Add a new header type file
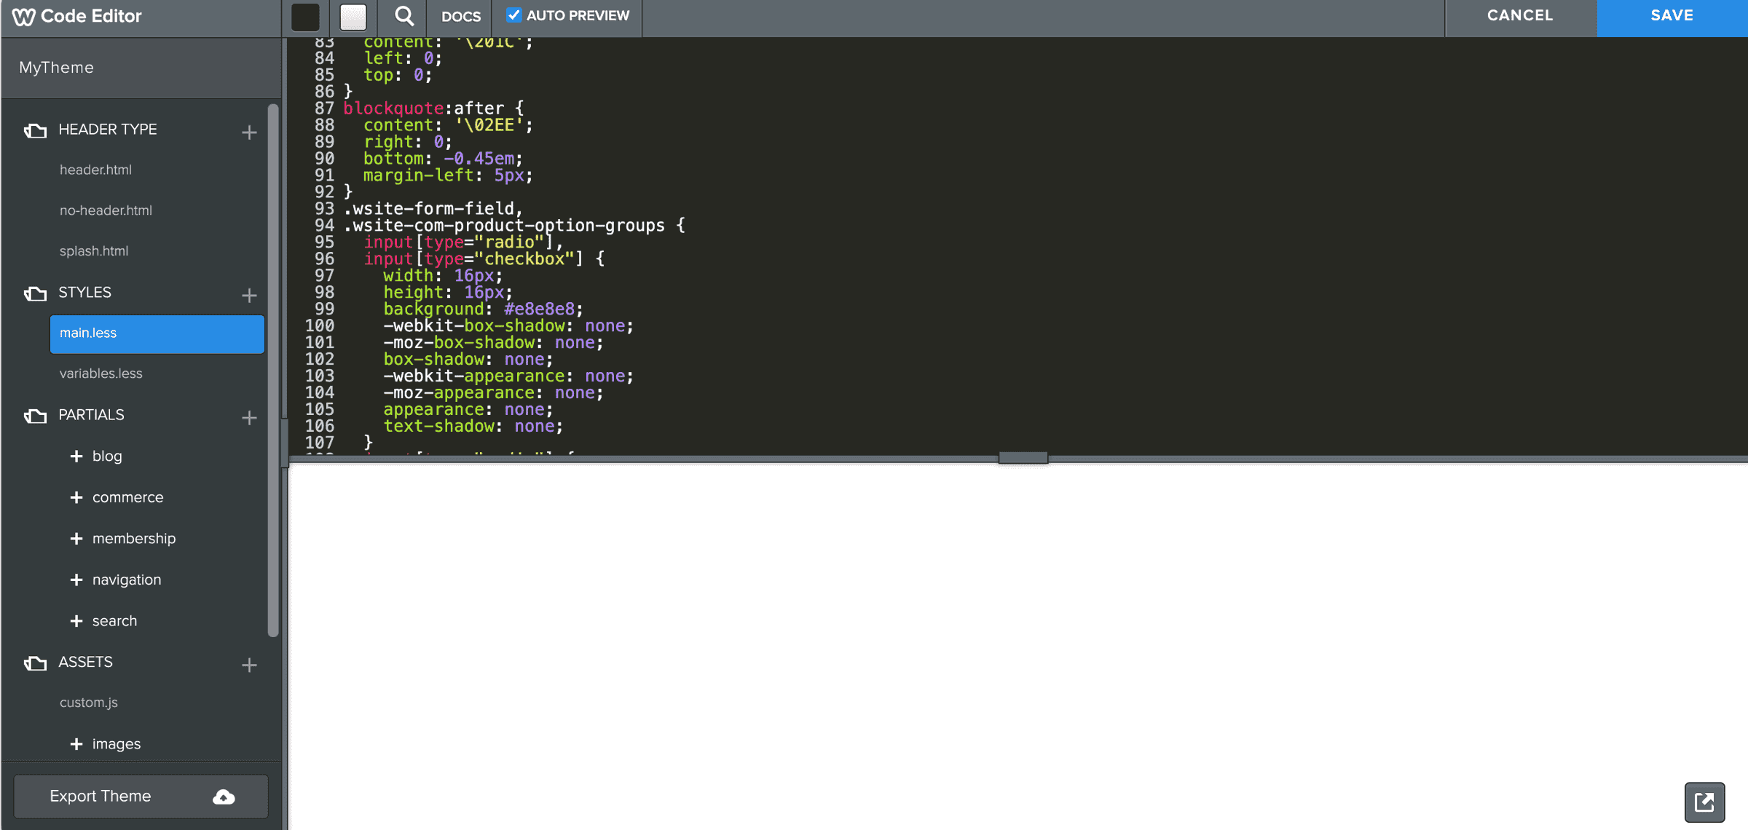 [x=249, y=133]
